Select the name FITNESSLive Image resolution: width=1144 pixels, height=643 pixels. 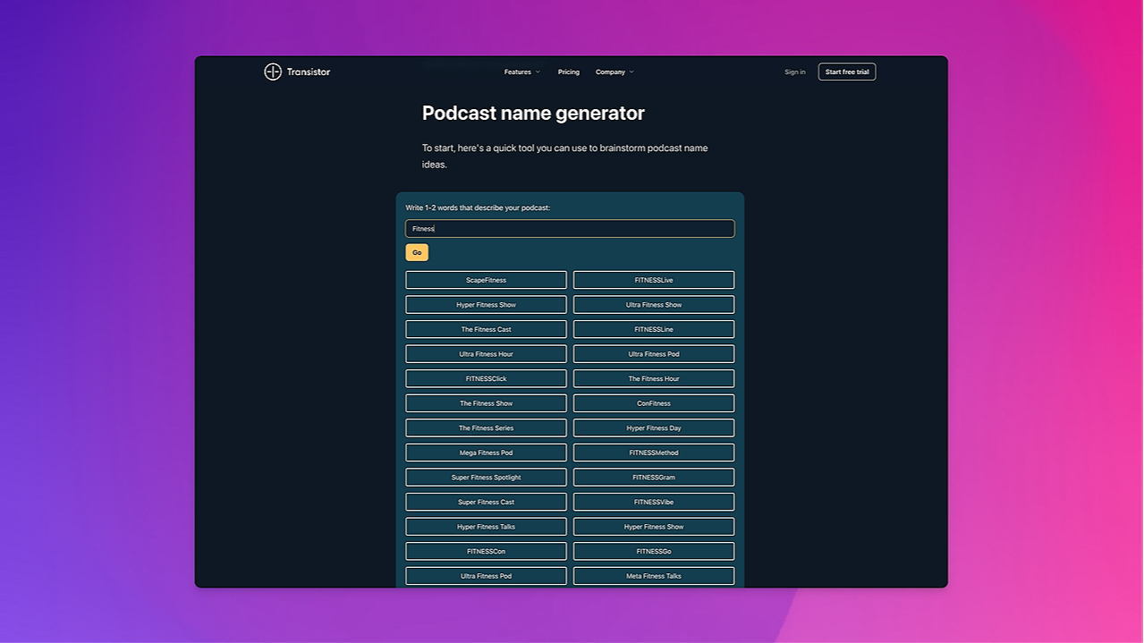point(653,280)
